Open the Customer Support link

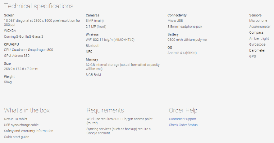pos(182,119)
